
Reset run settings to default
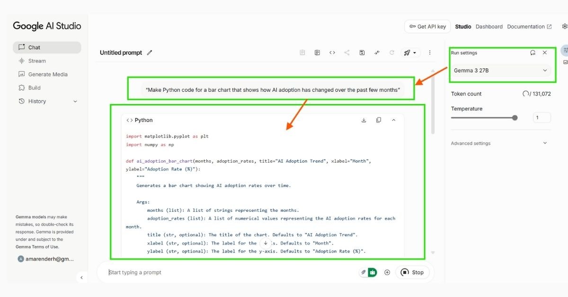(x=533, y=53)
